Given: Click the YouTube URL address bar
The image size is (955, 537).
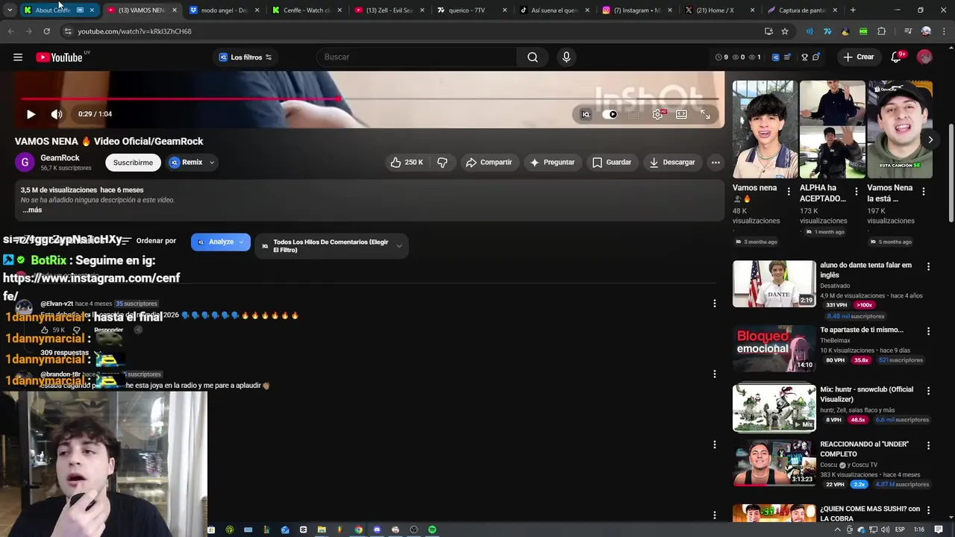Looking at the screenshot, I should 410,31.
